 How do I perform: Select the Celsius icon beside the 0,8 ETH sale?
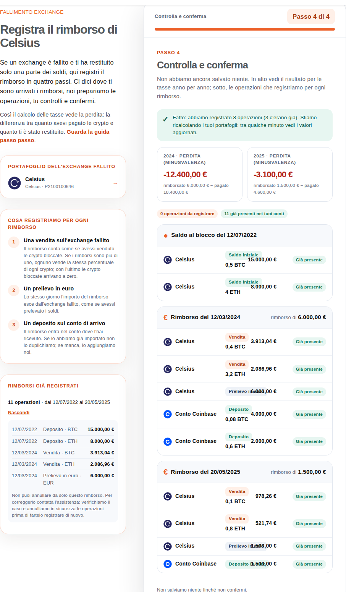[168, 524]
